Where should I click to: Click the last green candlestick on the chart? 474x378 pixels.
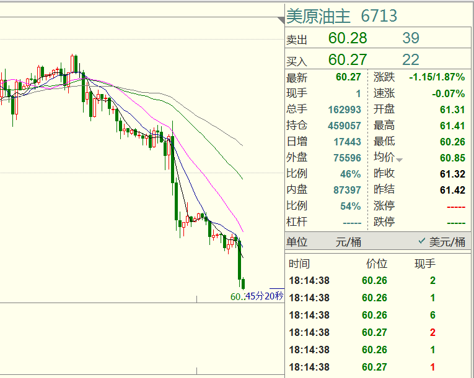pos(244,283)
